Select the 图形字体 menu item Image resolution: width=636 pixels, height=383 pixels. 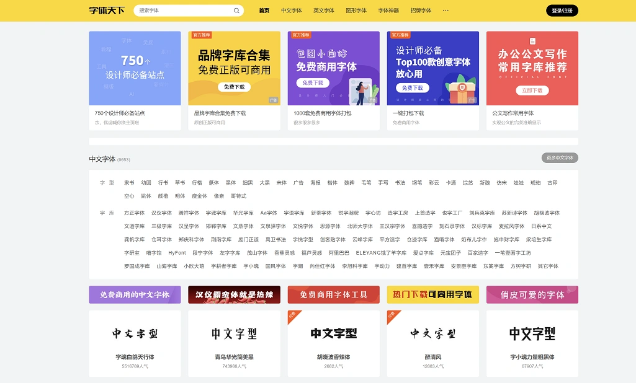pos(358,11)
